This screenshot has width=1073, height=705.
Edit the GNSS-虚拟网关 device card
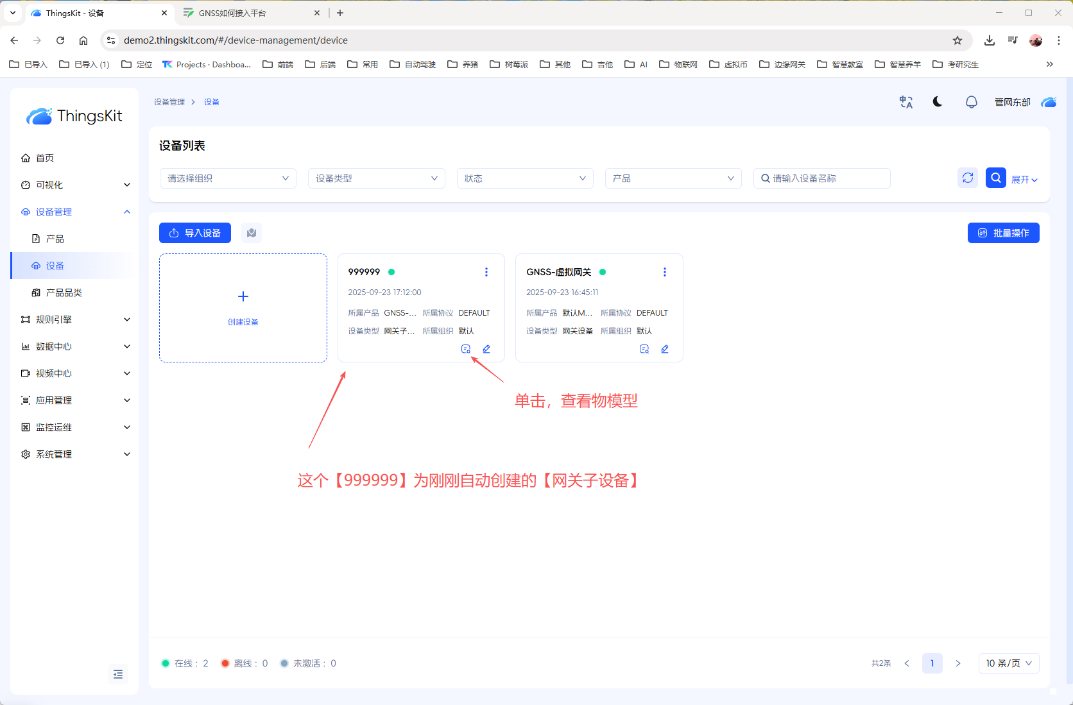[665, 349]
